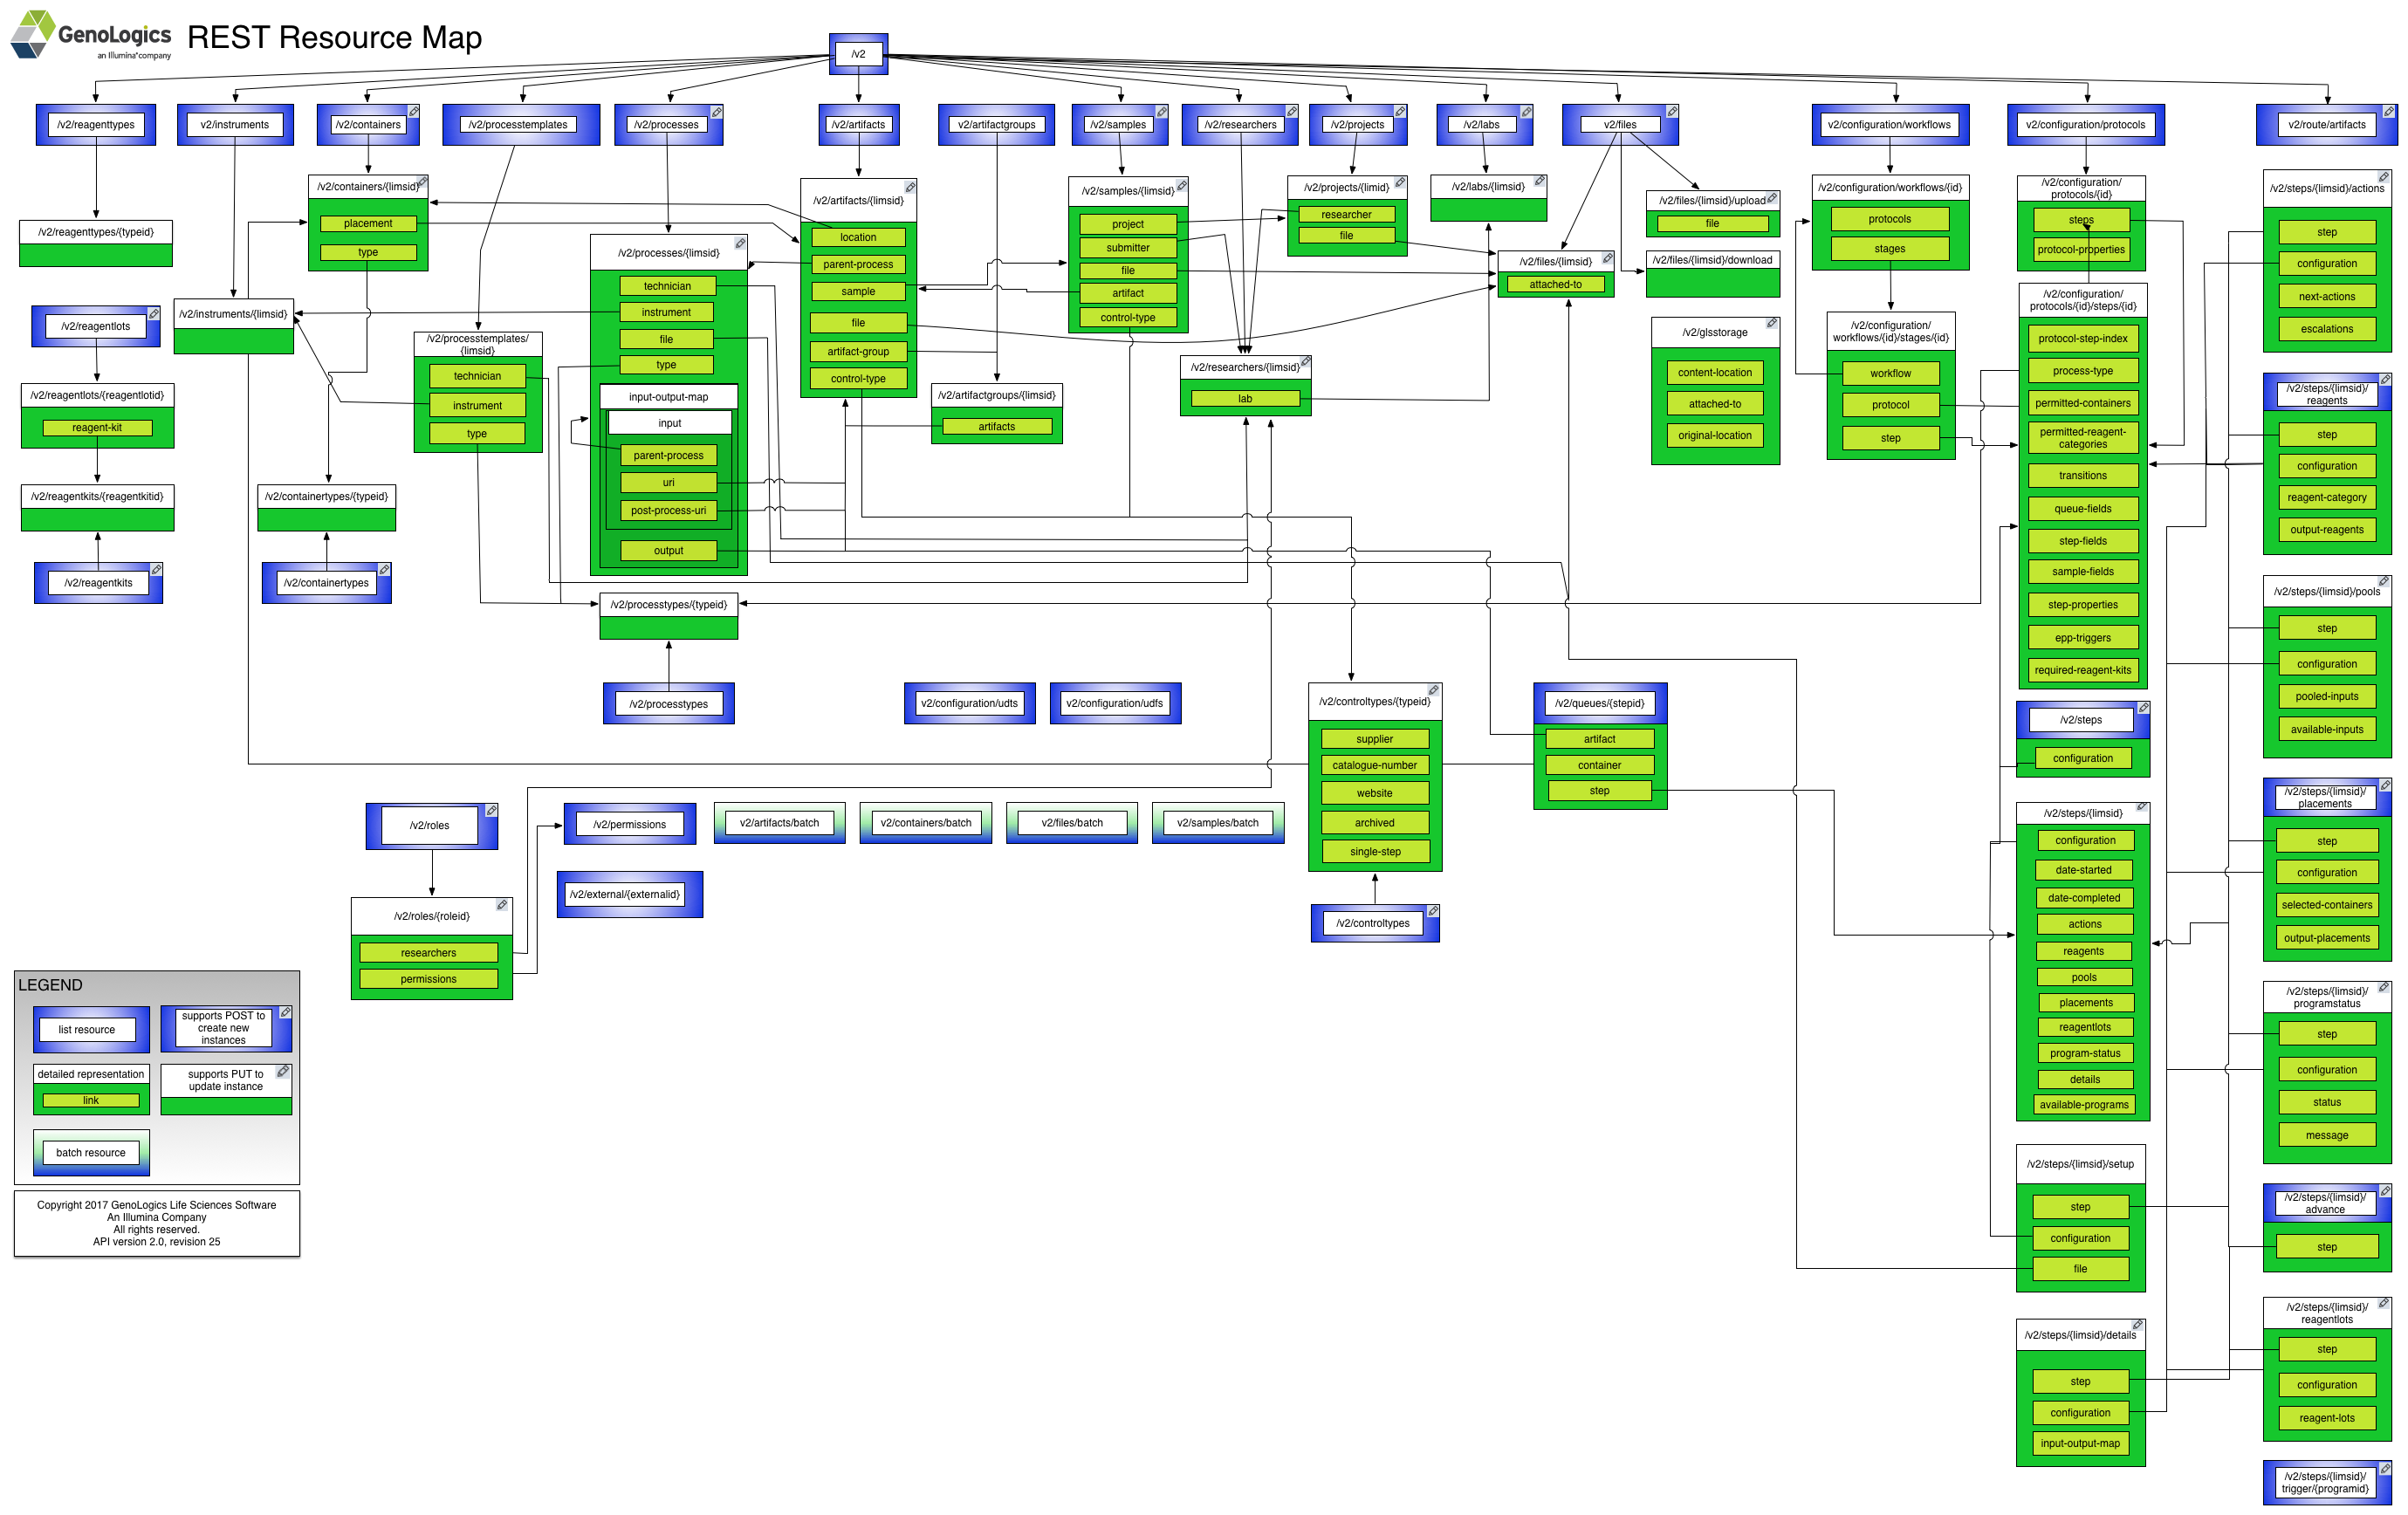
Task: Select the v2/artifacts/batch batch resource
Action: coord(779,823)
